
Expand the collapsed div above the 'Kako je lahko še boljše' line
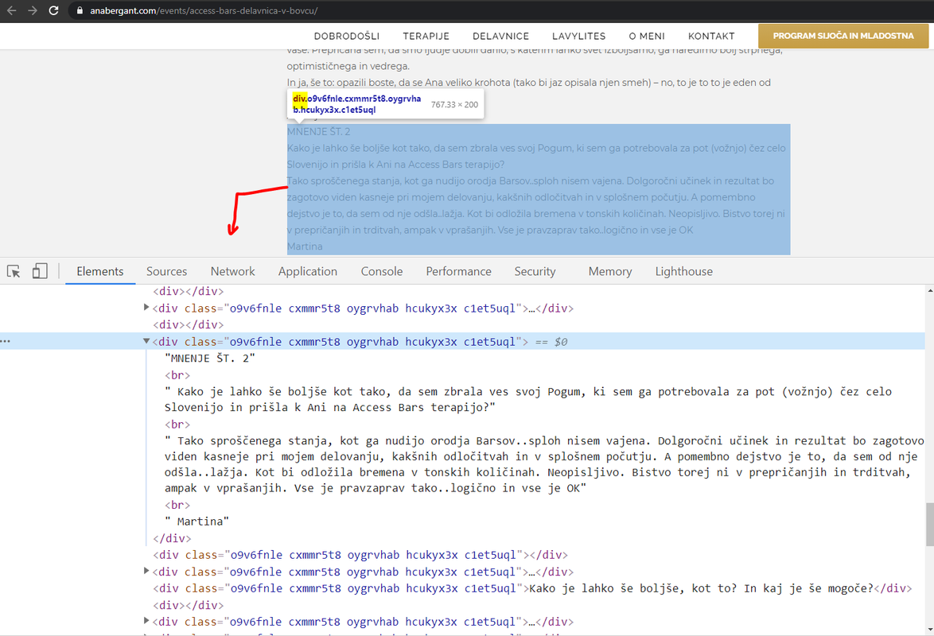146,571
